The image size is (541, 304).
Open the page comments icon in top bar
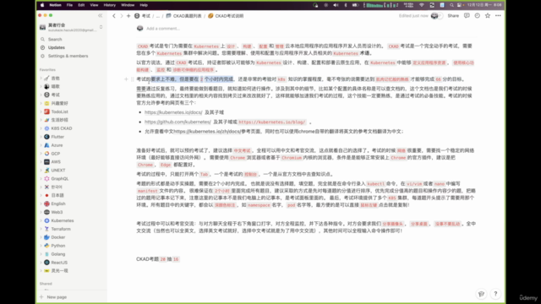click(467, 15)
